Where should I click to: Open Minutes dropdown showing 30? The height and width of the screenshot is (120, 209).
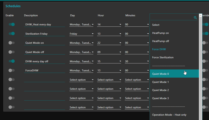[x=137, y=61]
